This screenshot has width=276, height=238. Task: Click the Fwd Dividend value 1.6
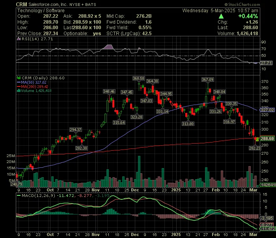148,22
